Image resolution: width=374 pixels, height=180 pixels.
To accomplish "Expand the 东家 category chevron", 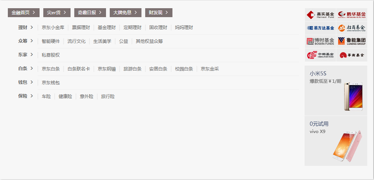I will [x=31, y=55].
